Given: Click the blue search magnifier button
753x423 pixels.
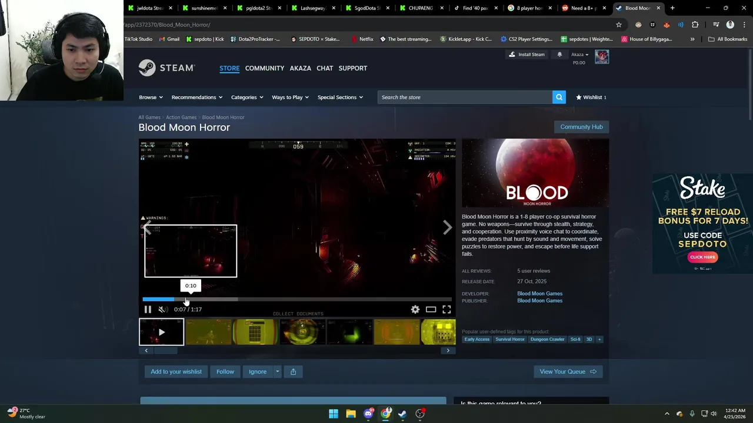Looking at the screenshot, I should (x=559, y=98).
